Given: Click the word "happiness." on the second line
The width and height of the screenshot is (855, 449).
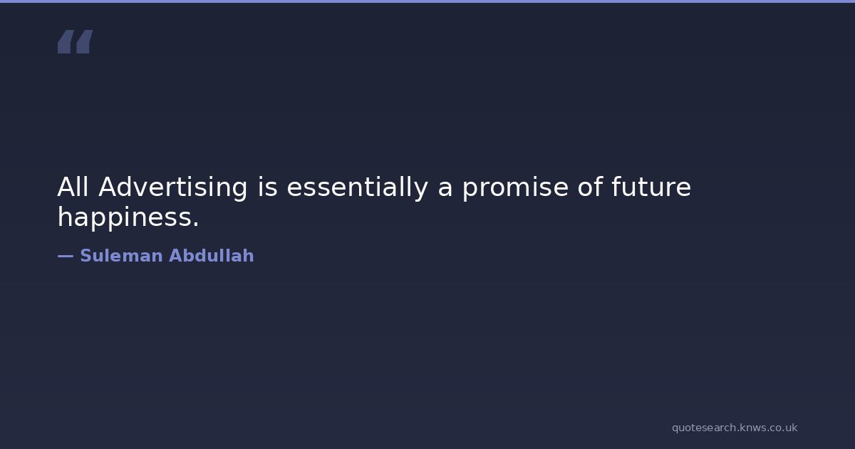Looking at the screenshot, I should pyautogui.click(x=128, y=217).
